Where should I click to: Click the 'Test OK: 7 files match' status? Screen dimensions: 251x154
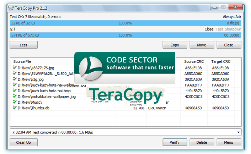(x=35, y=17)
